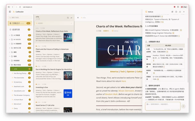Click the America tag link in article
195x121 pixels.
(x=114, y=72)
